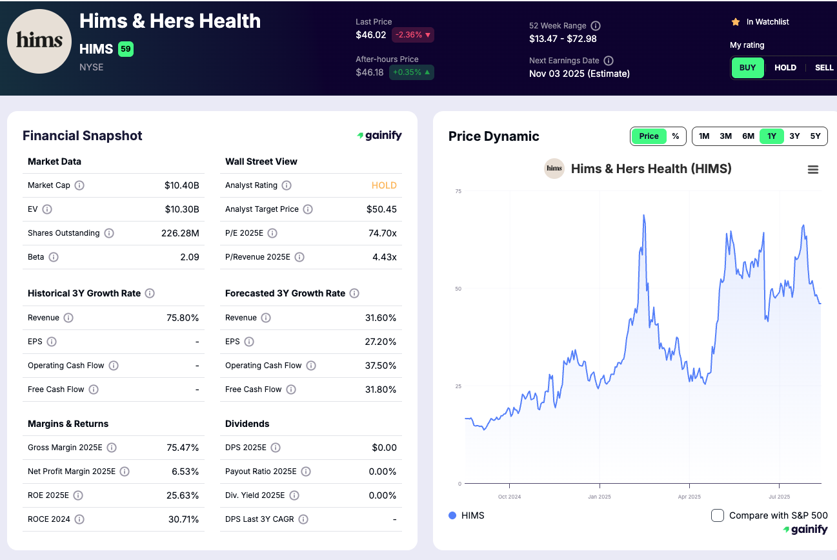The height and width of the screenshot is (560, 837).
Task: Click info icon beside Shares Outstanding
Action: 109,233
